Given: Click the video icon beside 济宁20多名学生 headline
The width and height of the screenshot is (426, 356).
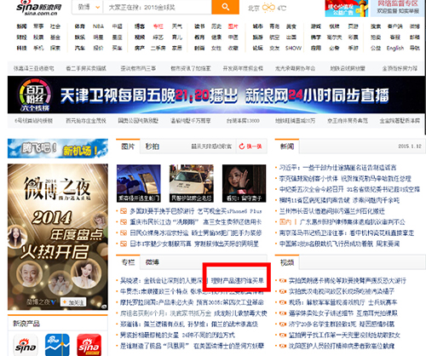Looking at the screenshot, I should point(283,324).
